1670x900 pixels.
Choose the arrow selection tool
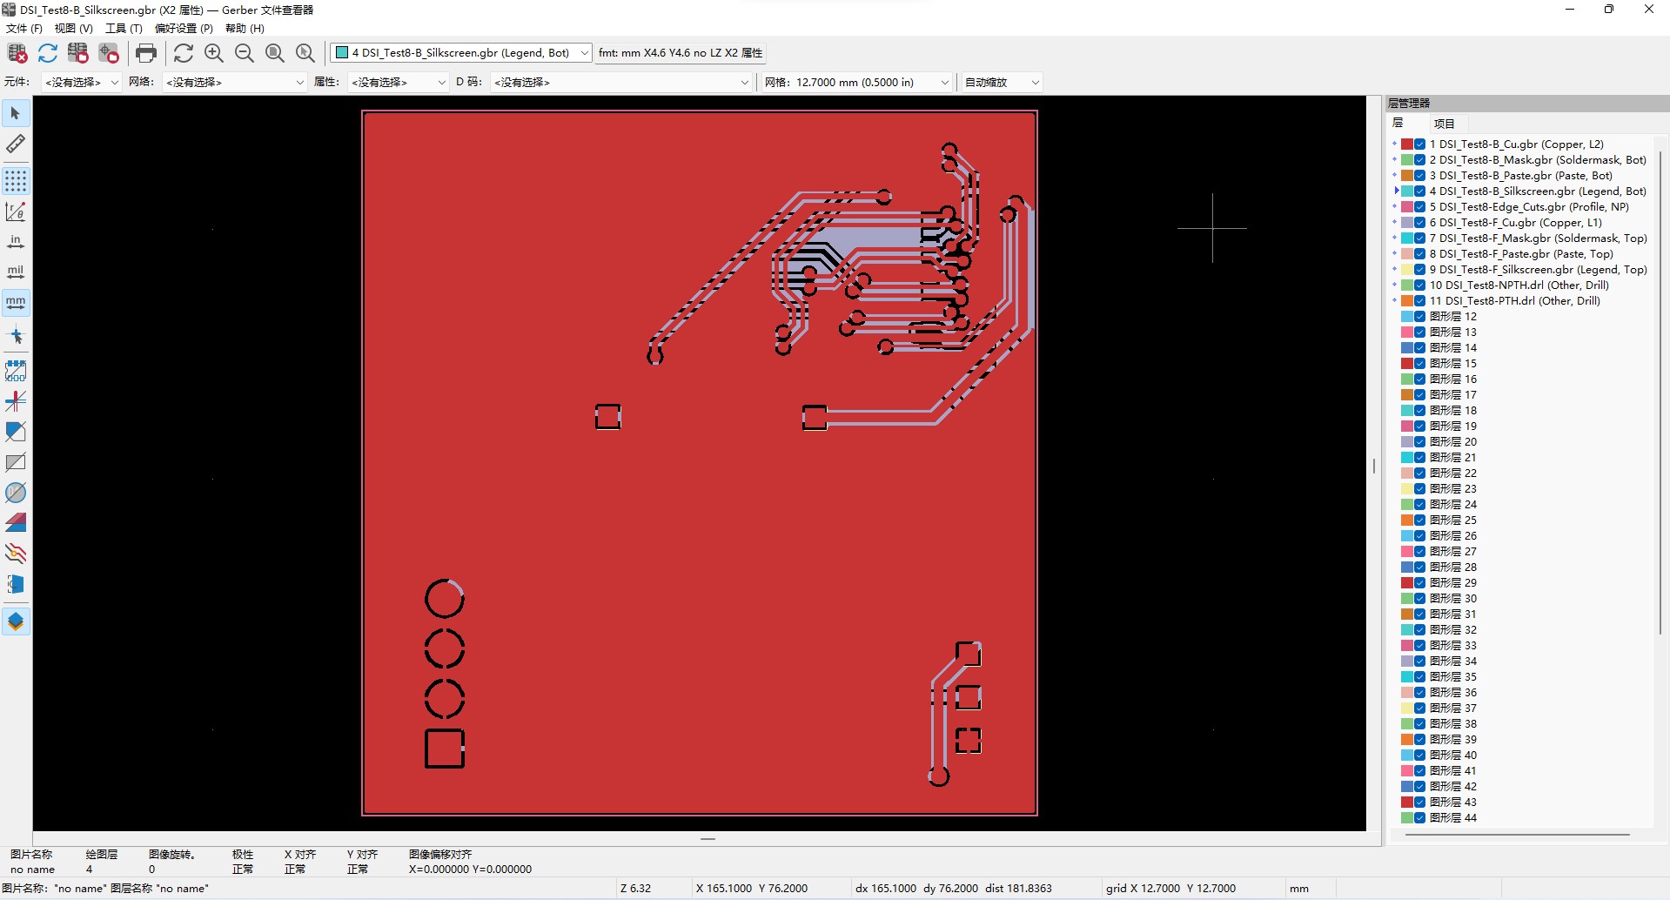point(16,113)
